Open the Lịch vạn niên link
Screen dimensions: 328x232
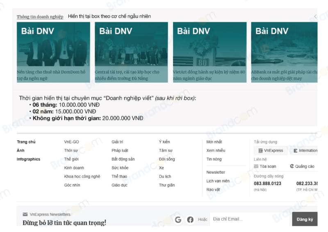coord(218,181)
